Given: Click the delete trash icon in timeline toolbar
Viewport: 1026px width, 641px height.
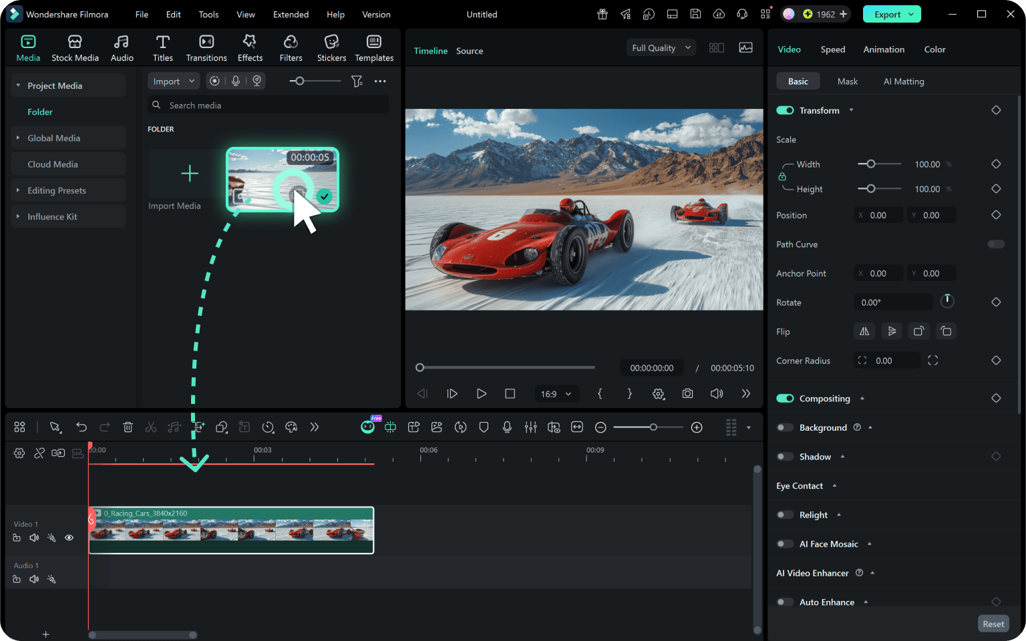Looking at the screenshot, I should [128, 427].
